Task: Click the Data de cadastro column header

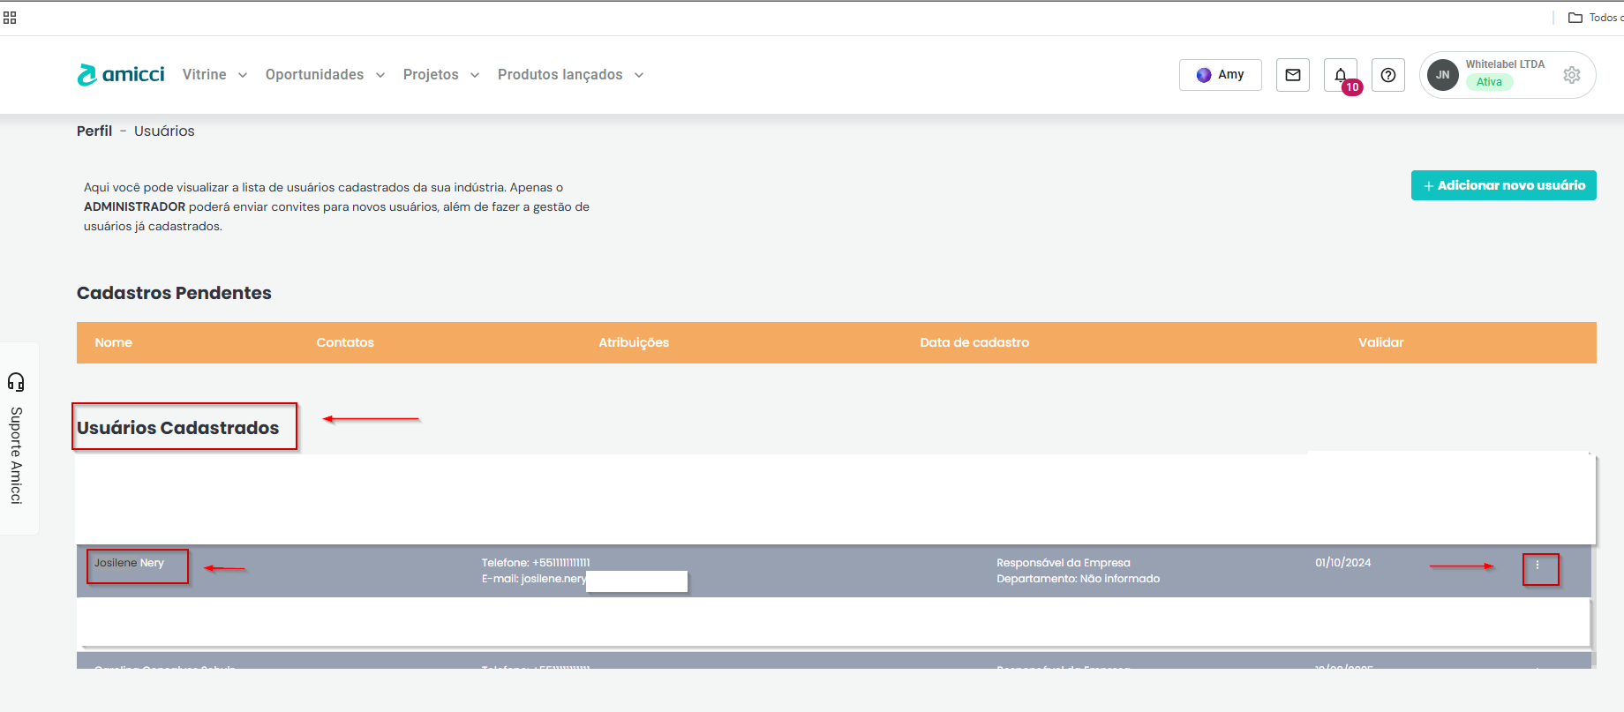Action: (x=974, y=342)
